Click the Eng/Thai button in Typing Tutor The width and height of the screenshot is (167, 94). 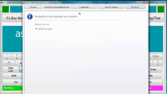156,18
